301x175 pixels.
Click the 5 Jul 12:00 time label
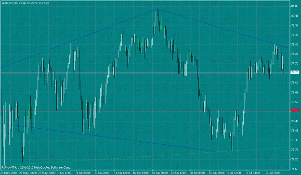point(235,173)
